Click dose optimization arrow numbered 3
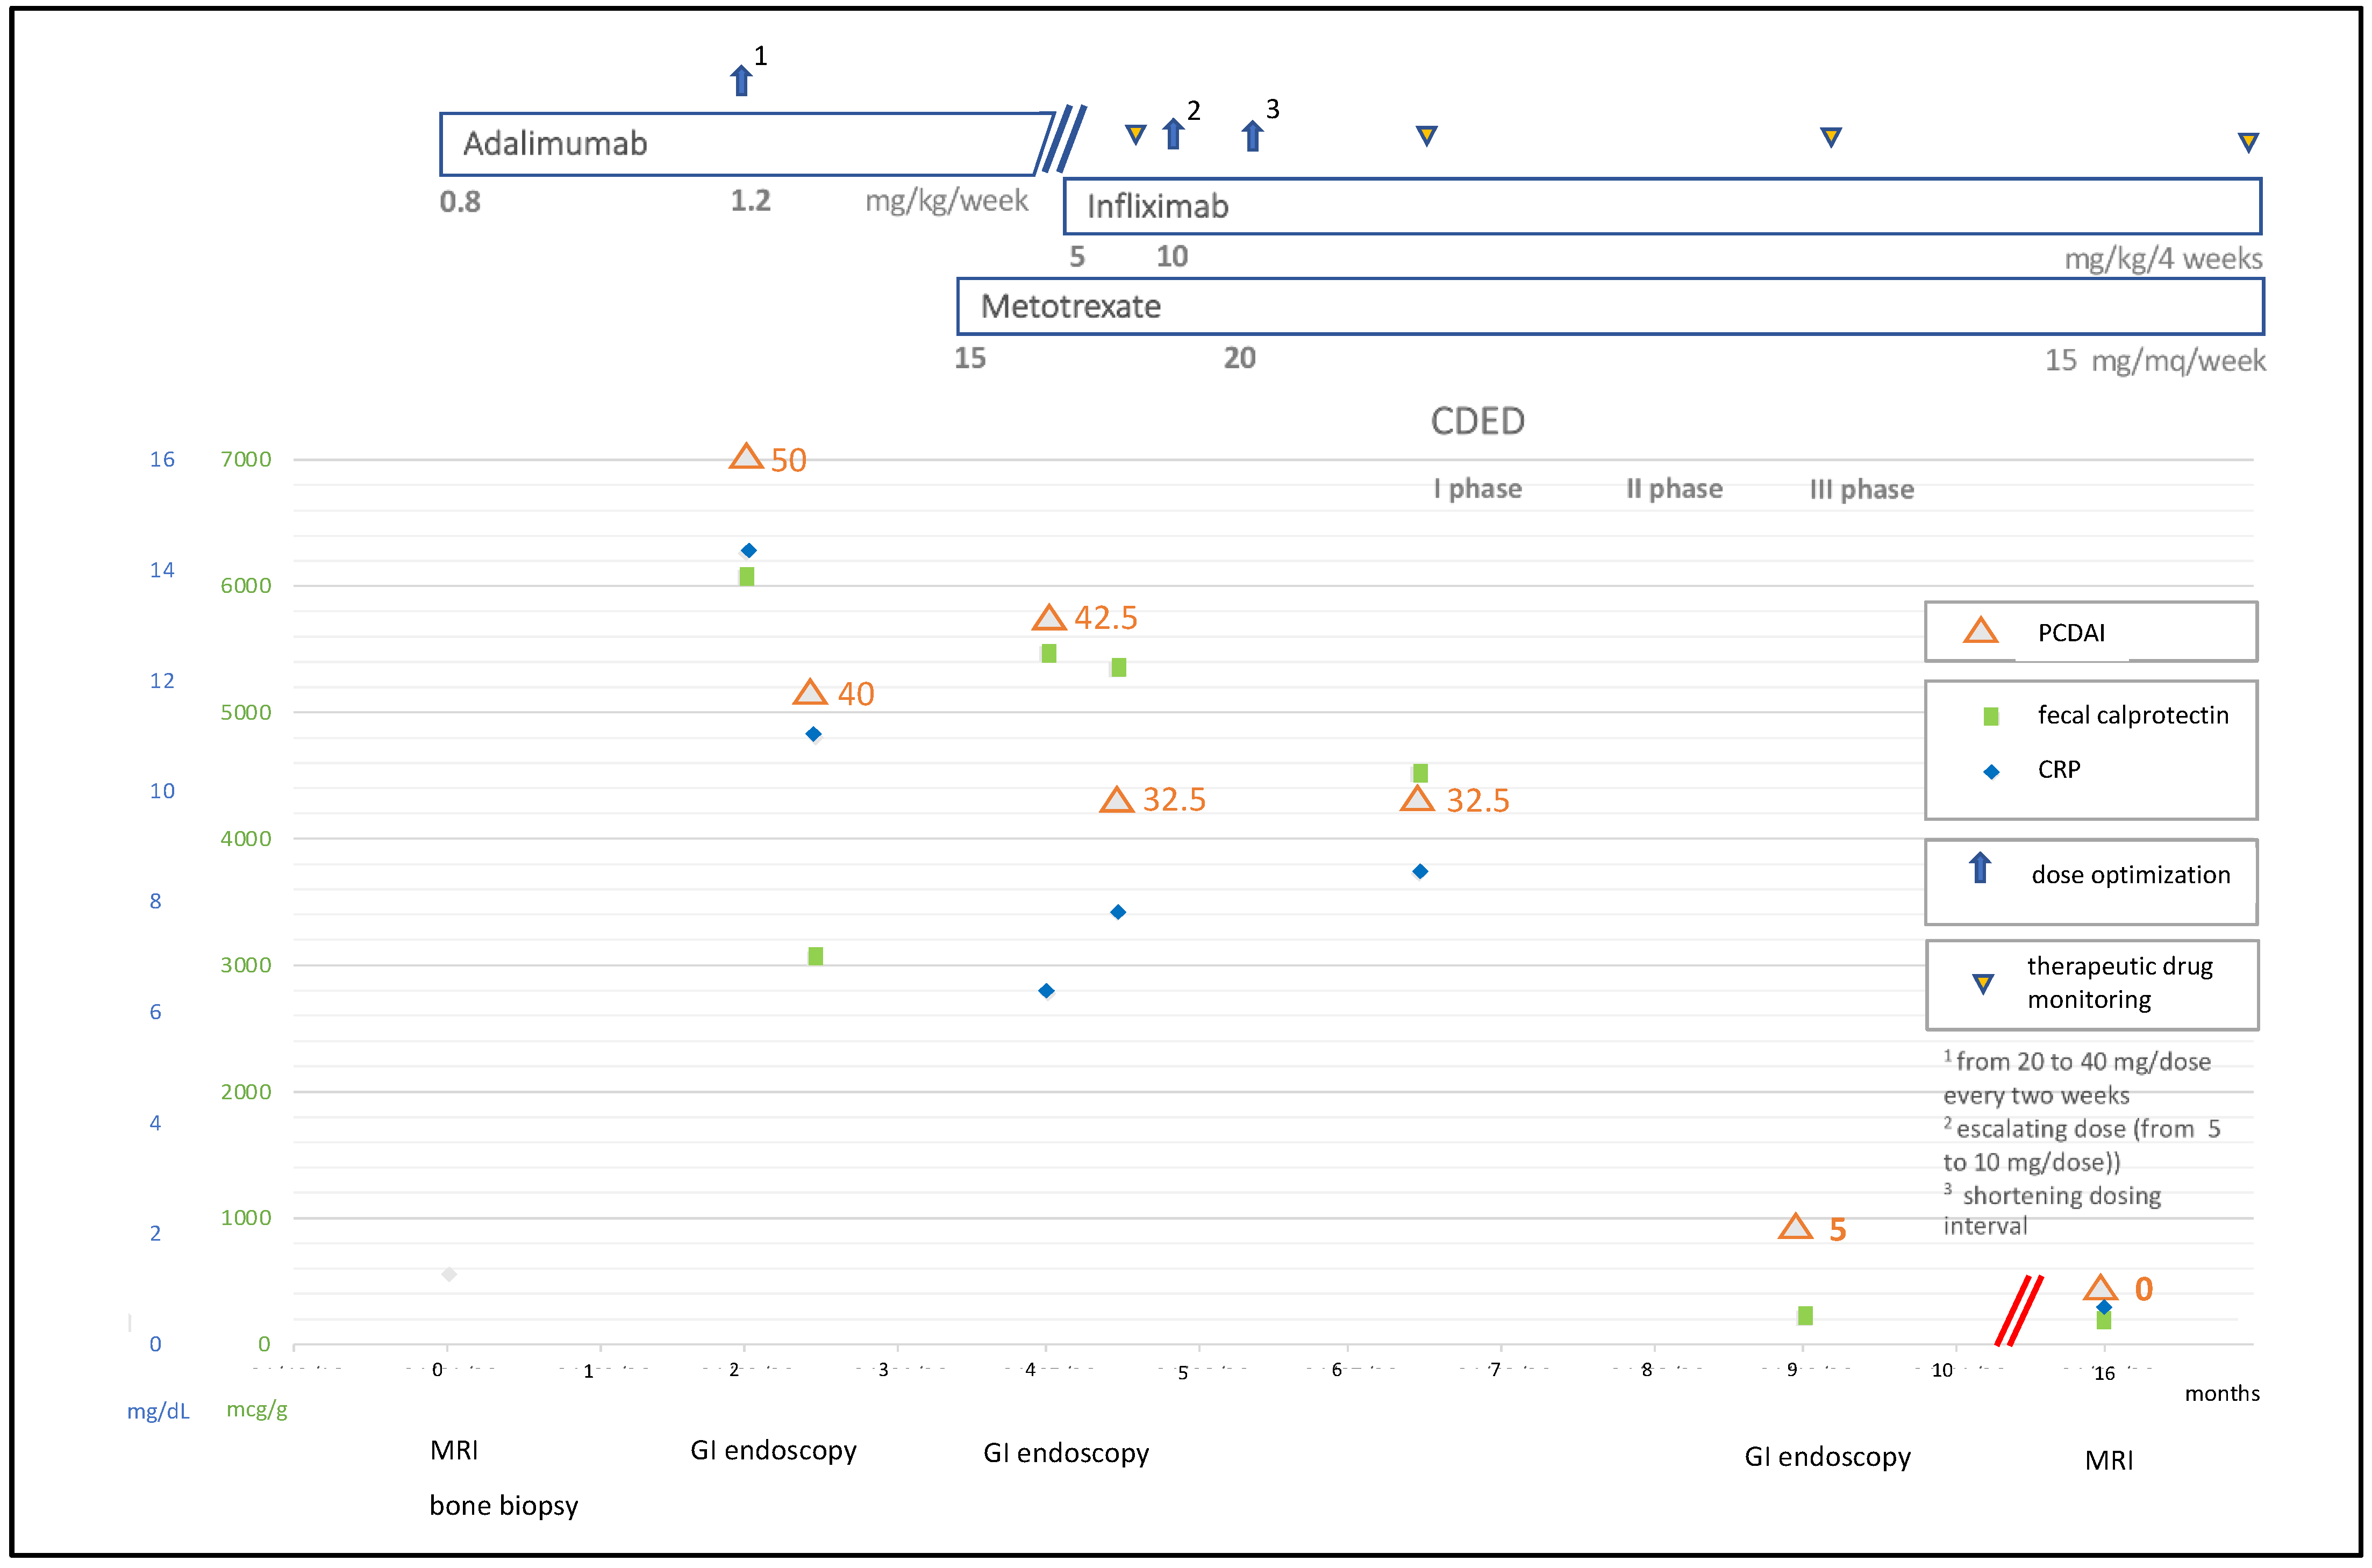The width and height of the screenshot is (2372, 1568). [x=1252, y=135]
